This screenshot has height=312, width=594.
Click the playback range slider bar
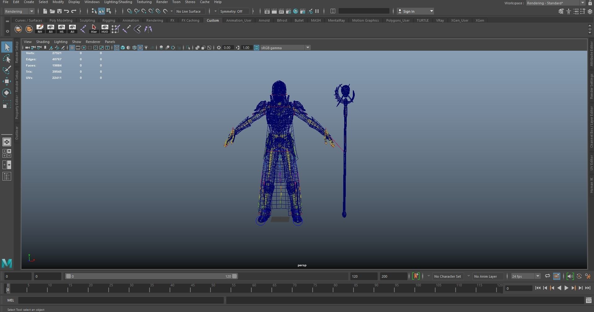tap(152, 276)
